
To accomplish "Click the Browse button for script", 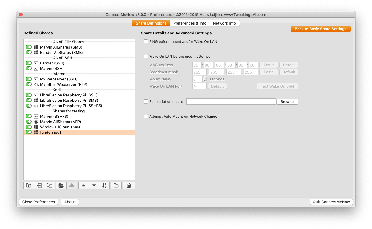I will [x=287, y=101].
